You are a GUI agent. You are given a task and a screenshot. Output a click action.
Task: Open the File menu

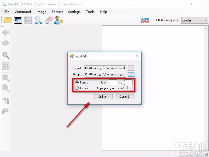click(7, 12)
